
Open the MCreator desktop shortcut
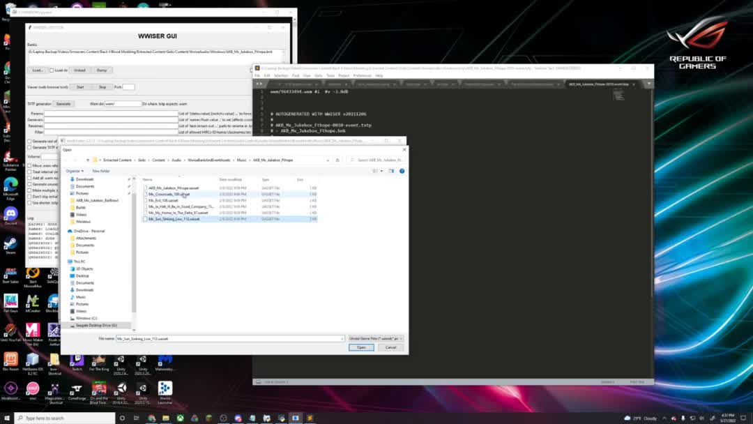pos(33,304)
